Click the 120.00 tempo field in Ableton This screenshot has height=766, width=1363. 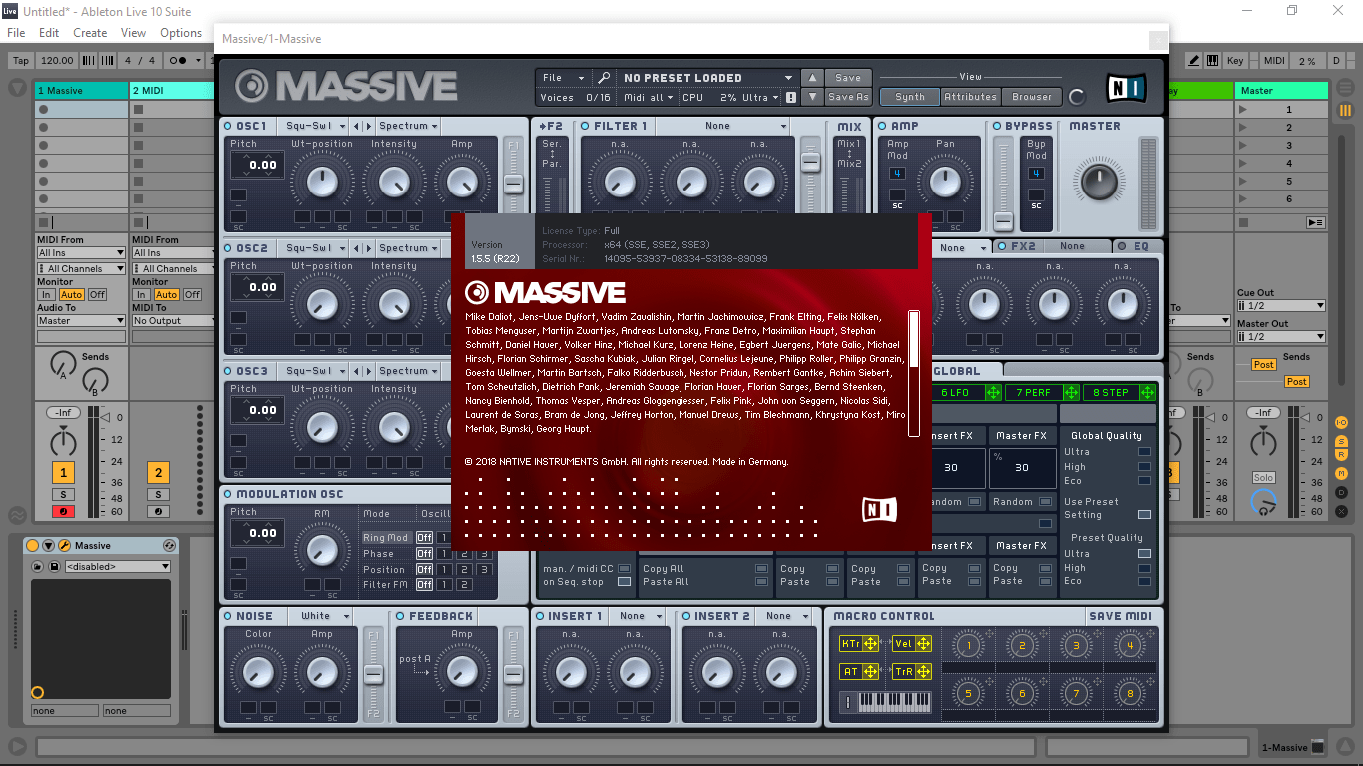click(x=57, y=61)
